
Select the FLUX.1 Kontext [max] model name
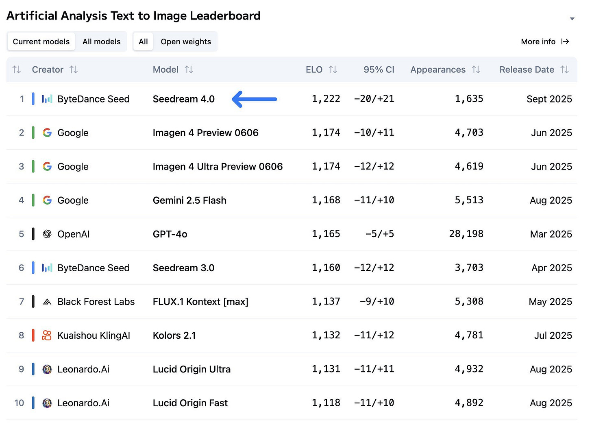pos(200,302)
